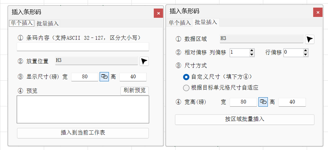This screenshot has height=150, width=328.
Task: Increase the 列偏移 value with up arrow
Action: tap(252, 50)
